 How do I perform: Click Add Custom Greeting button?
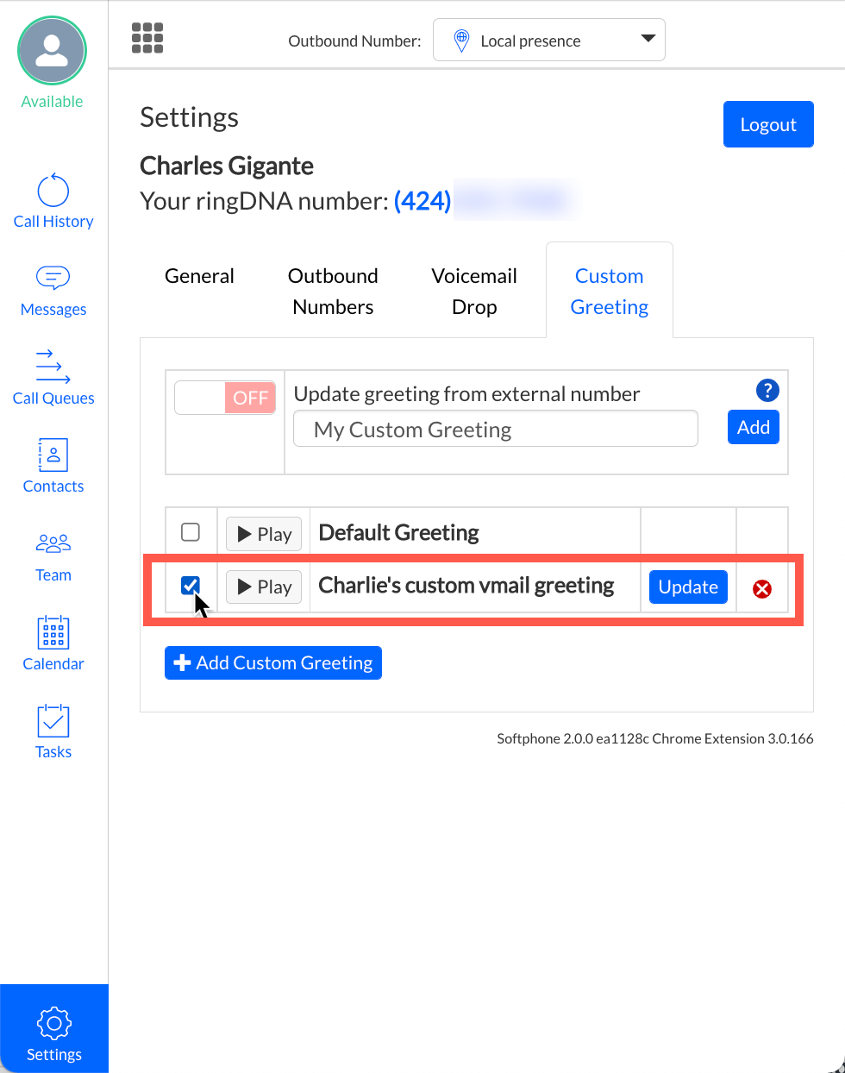tap(273, 662)
